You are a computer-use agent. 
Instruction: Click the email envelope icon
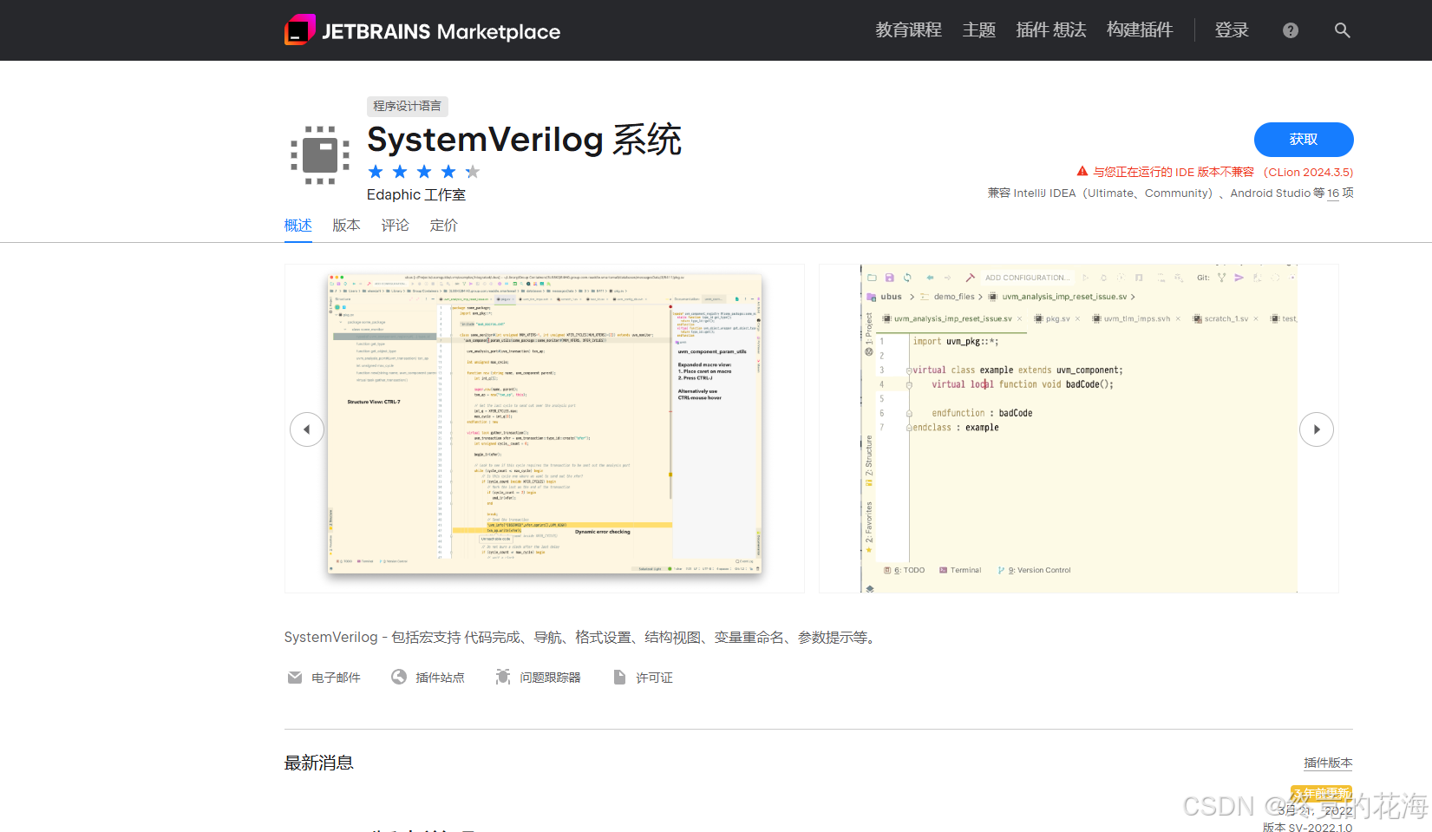point(295,677)
